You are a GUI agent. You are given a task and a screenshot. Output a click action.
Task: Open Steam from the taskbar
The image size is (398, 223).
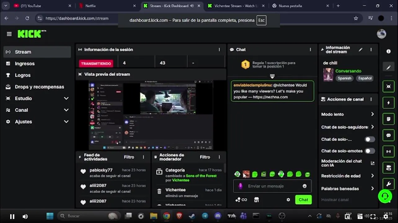(192, 216)
